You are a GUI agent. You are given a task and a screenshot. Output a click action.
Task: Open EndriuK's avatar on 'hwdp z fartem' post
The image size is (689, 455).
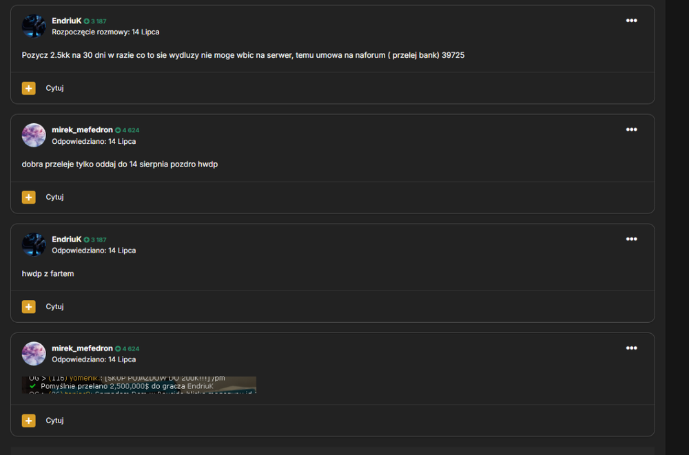34,244
